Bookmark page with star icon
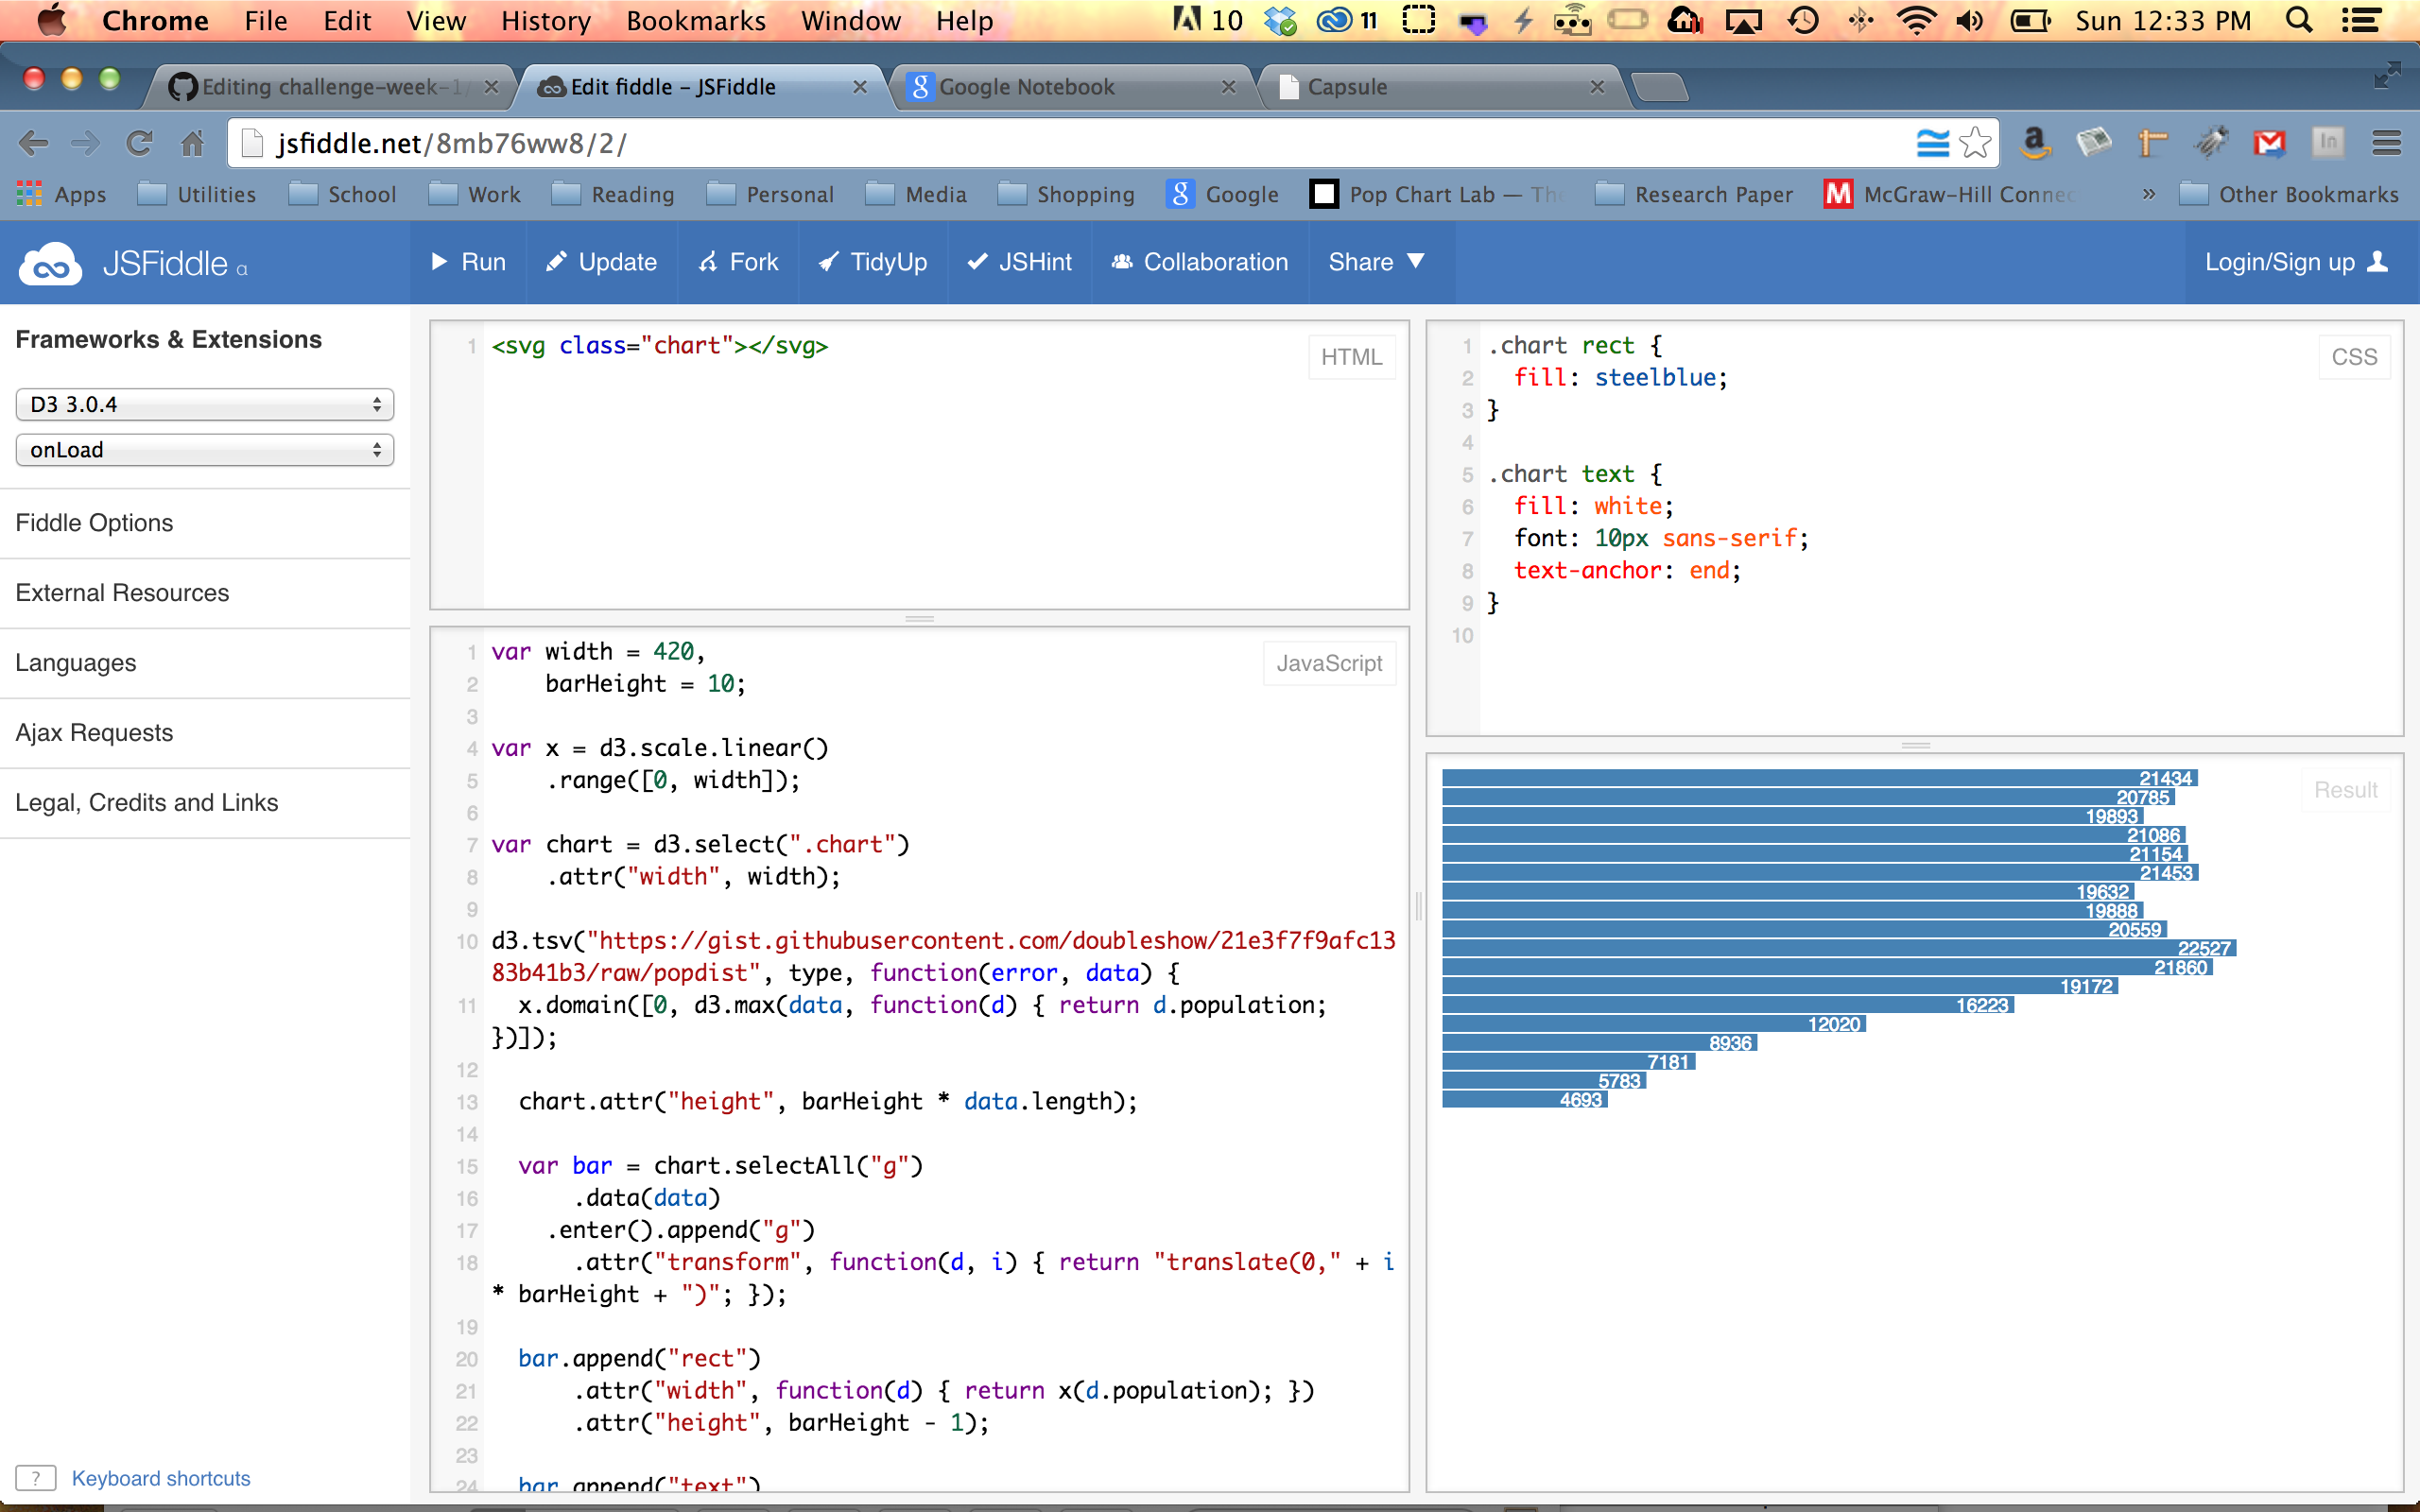 (x=1975, y=143)
